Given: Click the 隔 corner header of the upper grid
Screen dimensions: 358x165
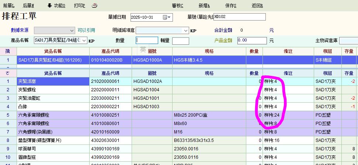Looking at the screenshot, I should [8, 51].
